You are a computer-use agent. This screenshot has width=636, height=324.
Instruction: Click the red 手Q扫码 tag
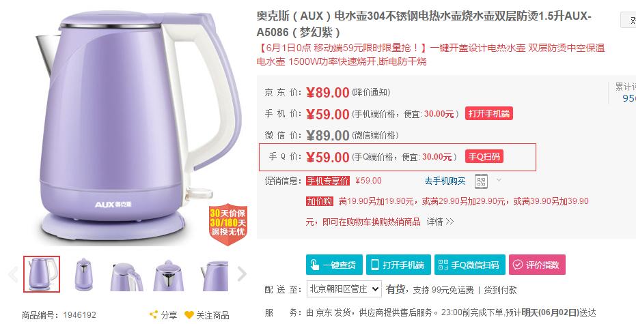(x=484, y=156)
